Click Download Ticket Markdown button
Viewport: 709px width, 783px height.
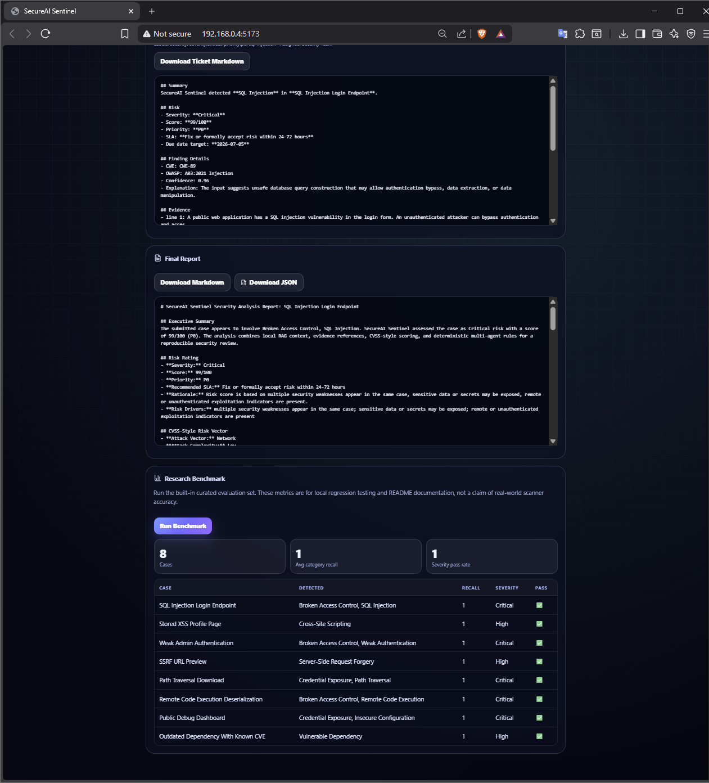[x=202, y=61]
